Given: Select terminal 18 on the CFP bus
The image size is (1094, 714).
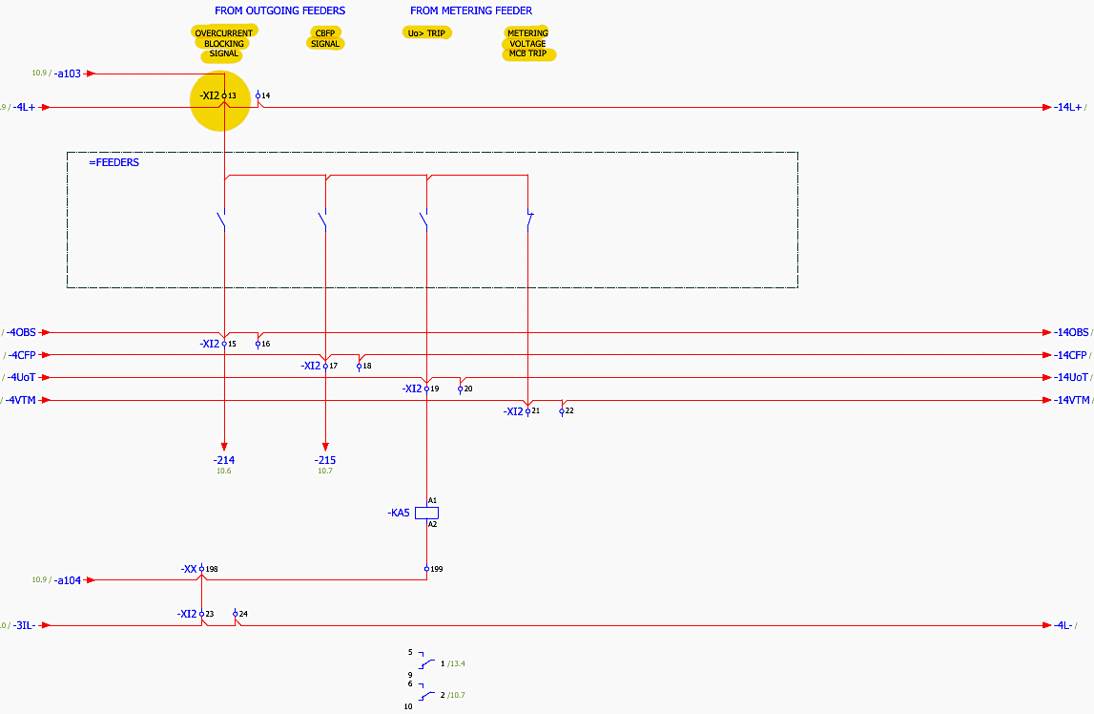Looking at the screenshot, I should (360, 366).
